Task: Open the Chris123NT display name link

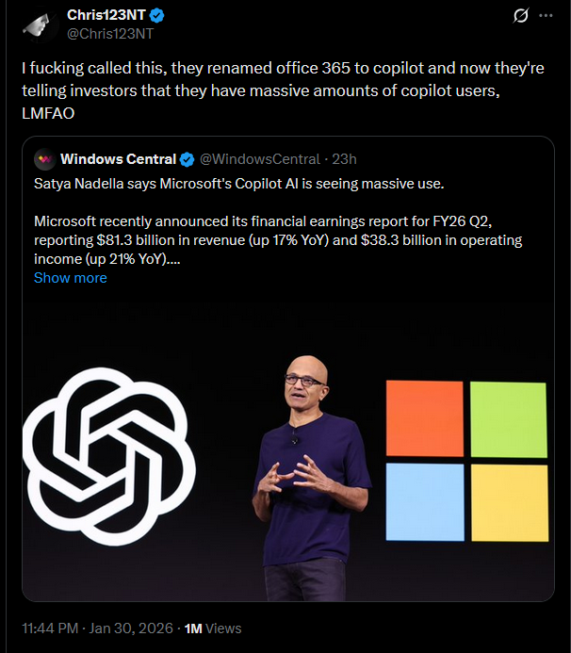Action: 107,16
